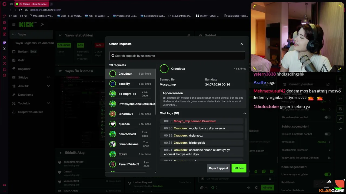
Task: Open chat settings gear near Gönder
Action: tap(256, 188)
